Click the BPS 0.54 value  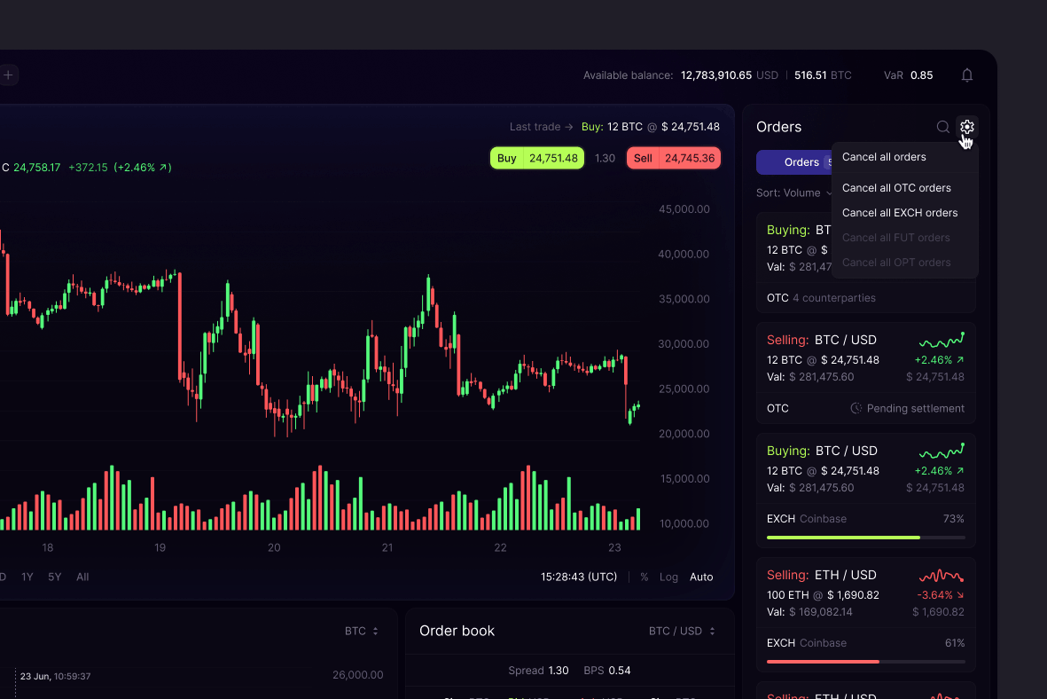coord(607,671)
